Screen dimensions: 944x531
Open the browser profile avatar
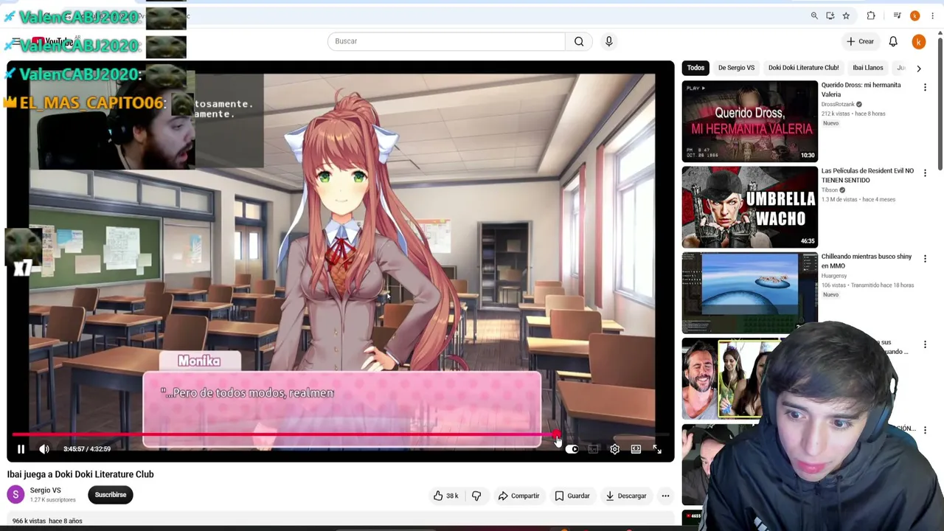click(915, 15)
